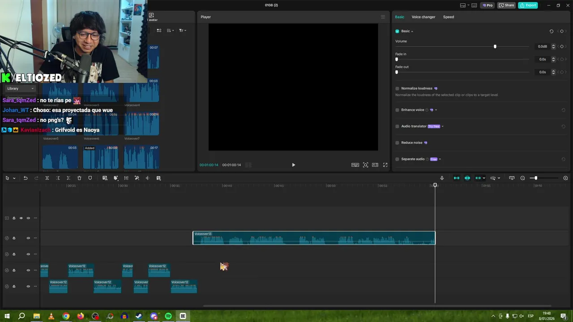
Task: Open the audio mixer sliders icon
Action: [x=126, y=178]
